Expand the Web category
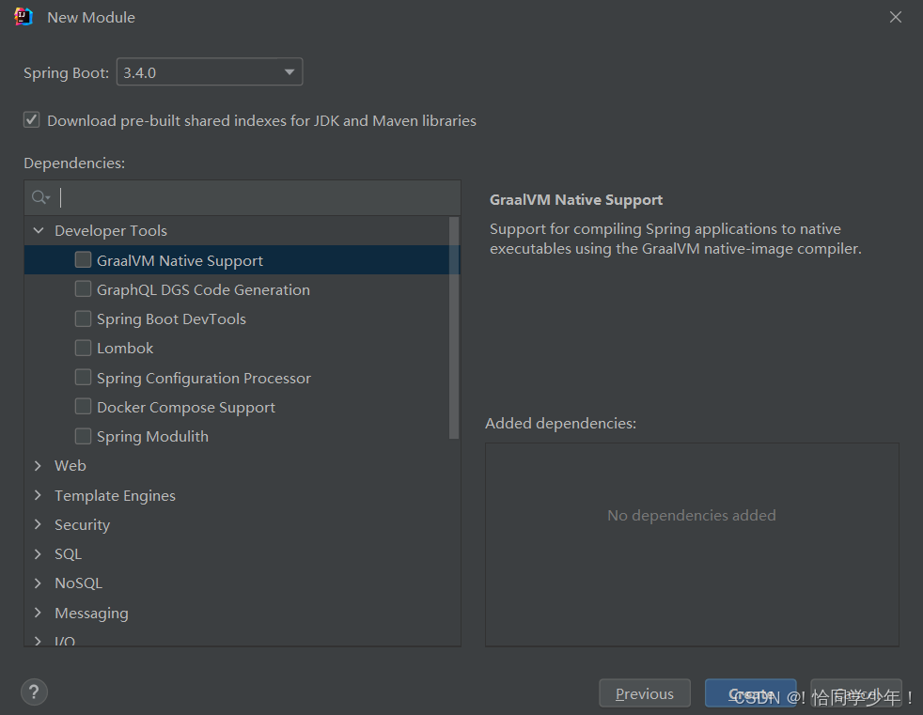The width and height of the screenshot is (923, 715). tap(39, 465)
